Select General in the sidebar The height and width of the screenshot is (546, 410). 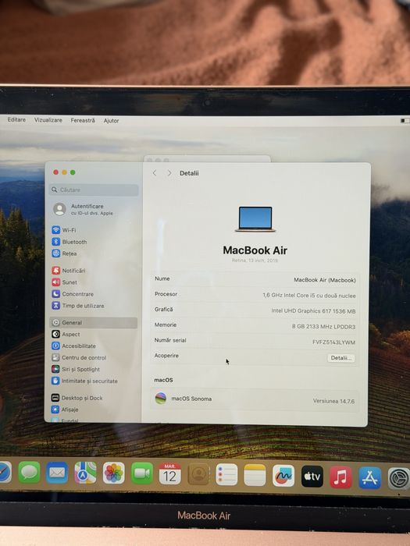click(94, 323)
